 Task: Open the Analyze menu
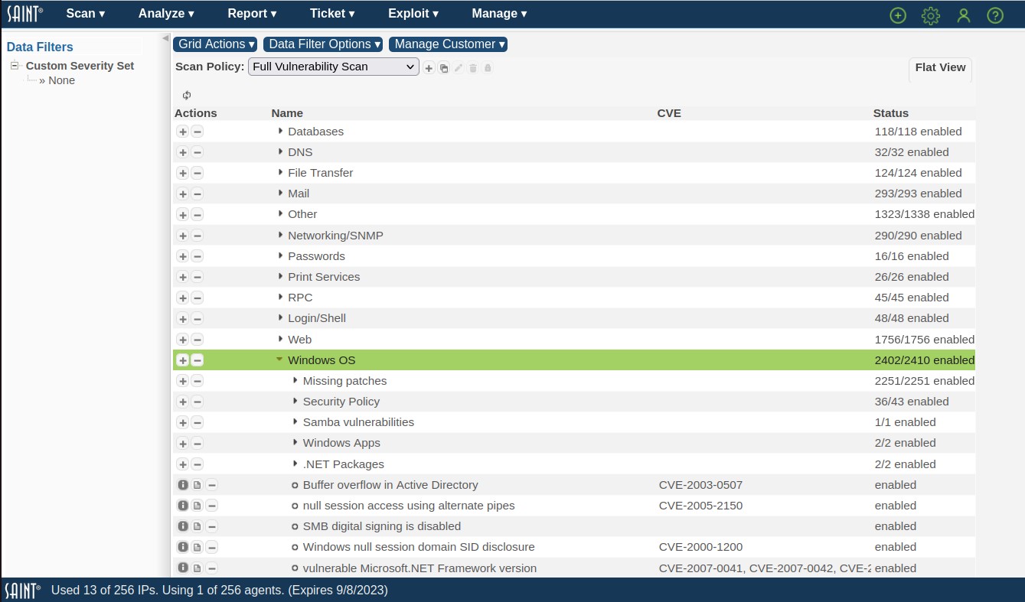[x=166, y=14]
